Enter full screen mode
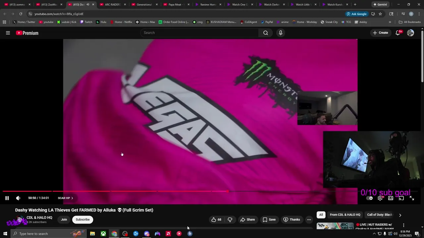Image resolution: width=424 pixels, height=238 pixels. click(412, 198)
